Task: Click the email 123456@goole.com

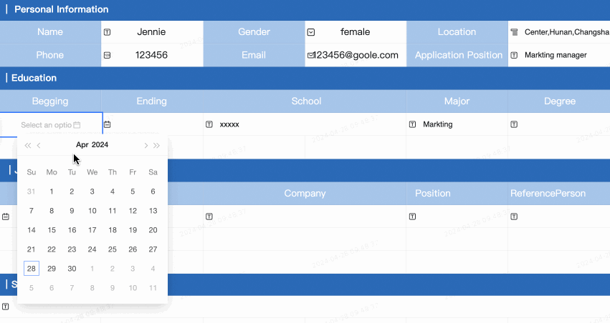Action: pyautogui.click(x=356, y=55)
